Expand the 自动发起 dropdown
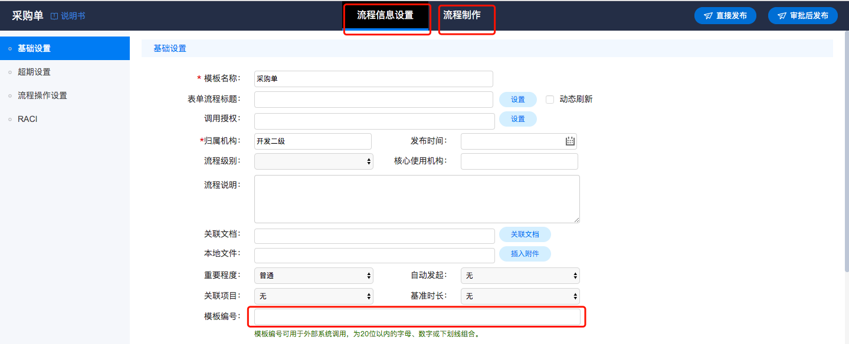Screen dimensions: 849x344 (520, 276)
